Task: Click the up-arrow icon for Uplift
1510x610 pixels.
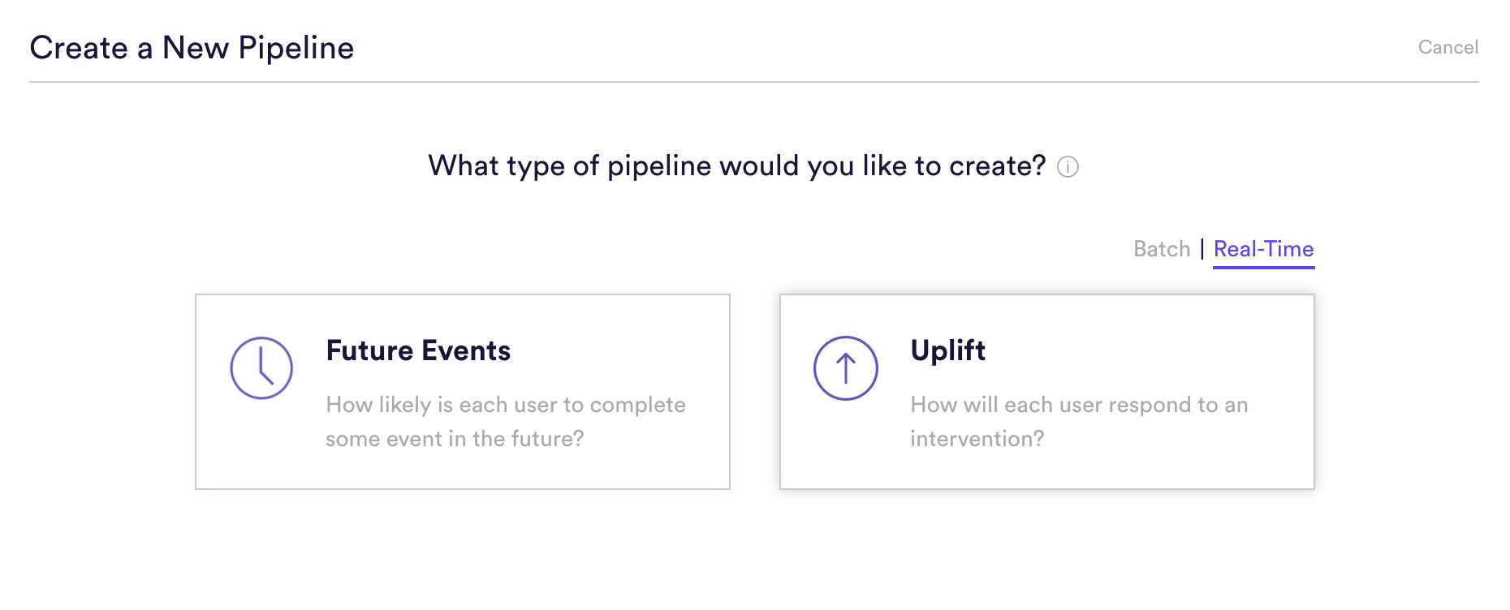Action: click(846, 368)
